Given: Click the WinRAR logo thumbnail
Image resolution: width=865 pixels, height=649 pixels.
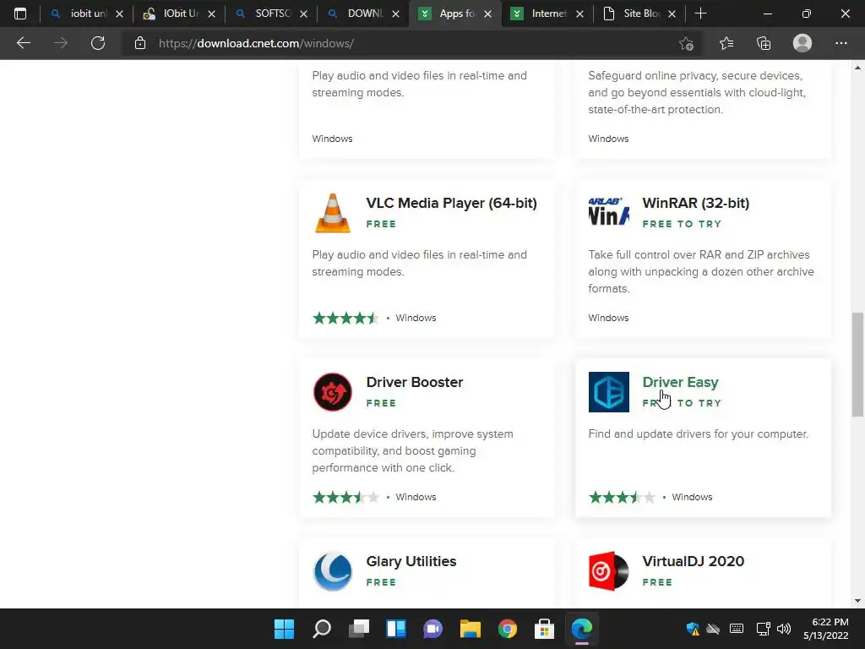Looking at the screenshot, I should (x=608, y=212).
